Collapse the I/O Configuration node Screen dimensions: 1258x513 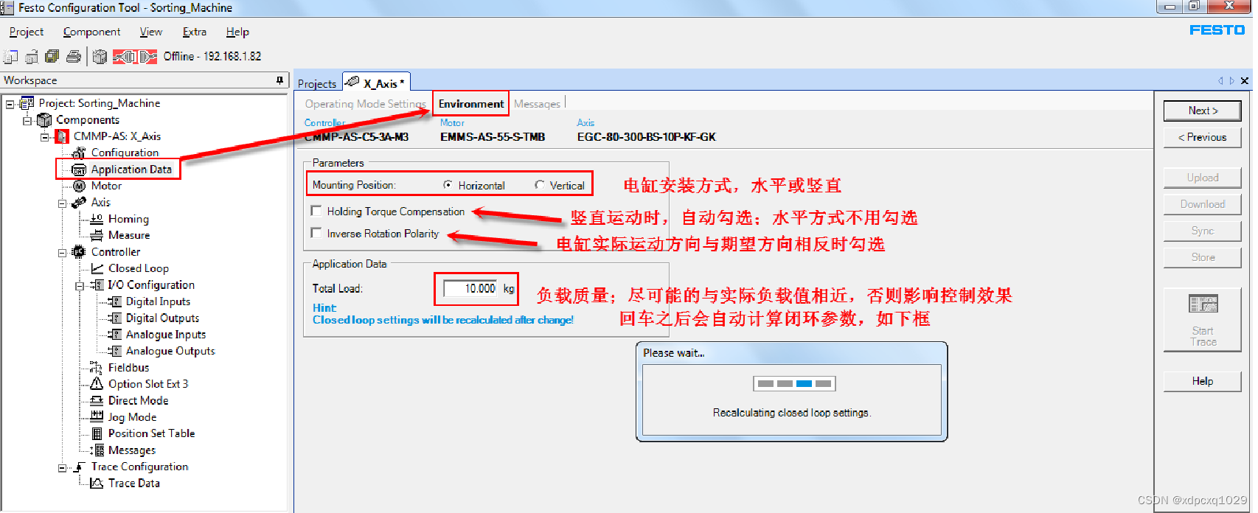click(80, 285)
